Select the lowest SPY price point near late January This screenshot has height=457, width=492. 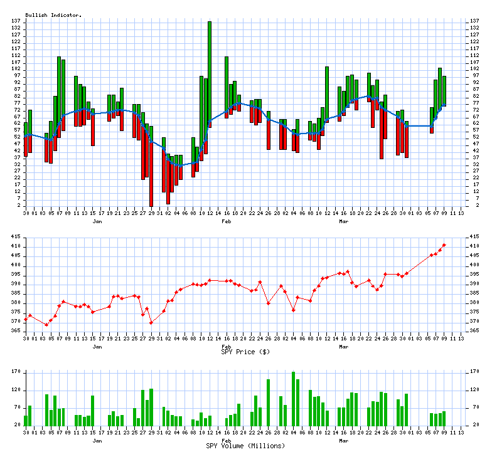(x=151, y=323)
